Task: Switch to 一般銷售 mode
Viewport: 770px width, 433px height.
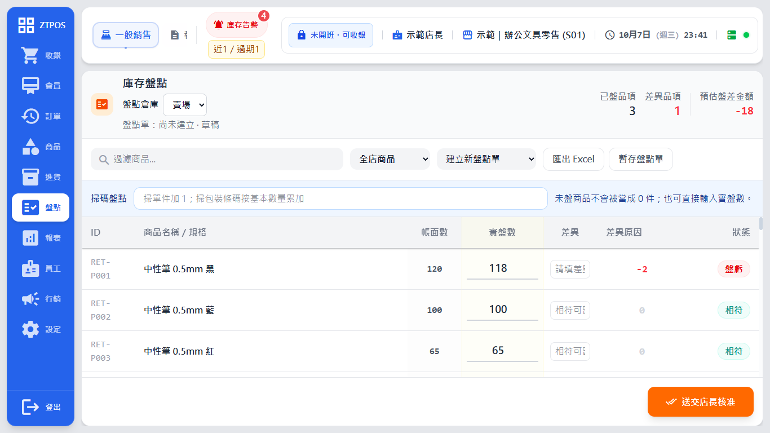Action: pyautogui.click(x=126, y=35)
